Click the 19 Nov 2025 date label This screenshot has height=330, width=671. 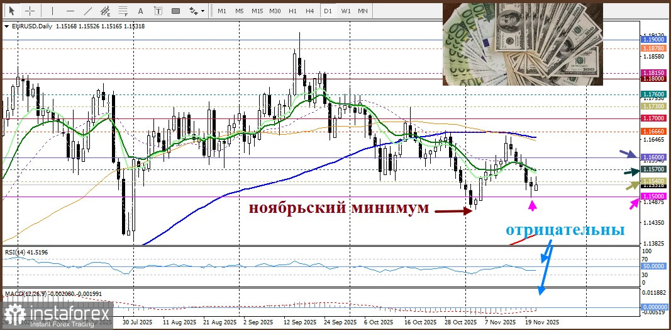coord(543,321)
